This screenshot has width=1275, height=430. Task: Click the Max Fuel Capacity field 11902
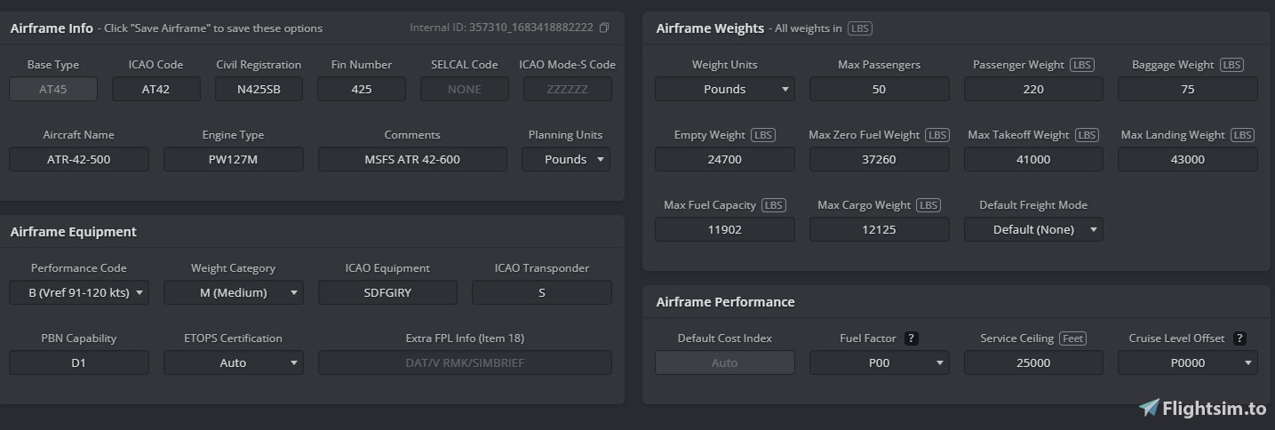724,229
